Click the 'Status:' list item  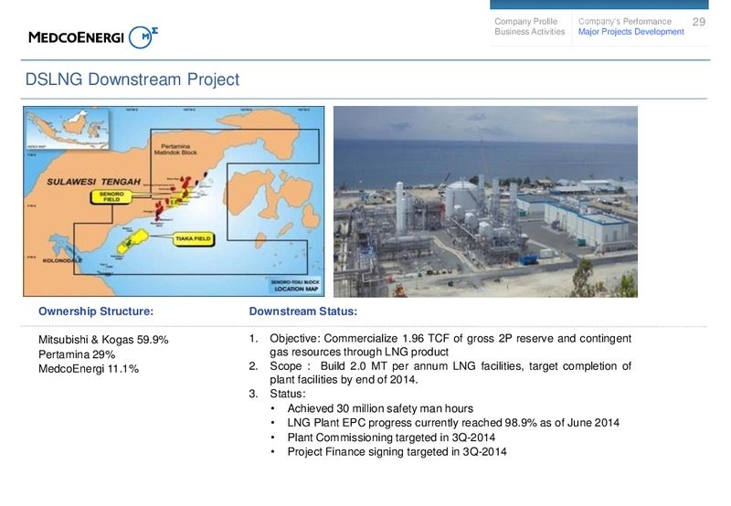[x=277, y=394]
